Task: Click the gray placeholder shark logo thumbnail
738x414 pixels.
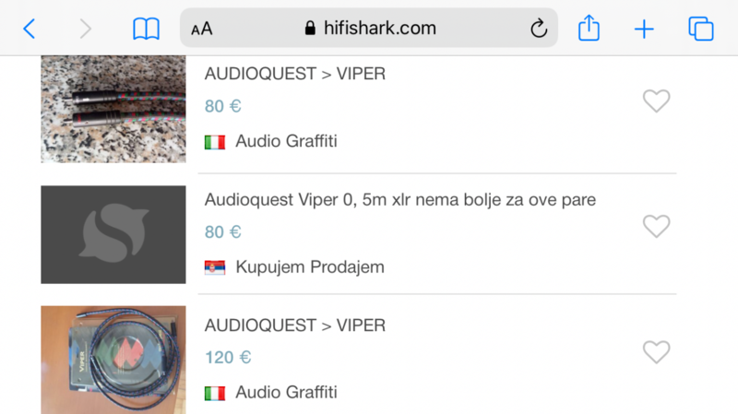Action: 113,234
